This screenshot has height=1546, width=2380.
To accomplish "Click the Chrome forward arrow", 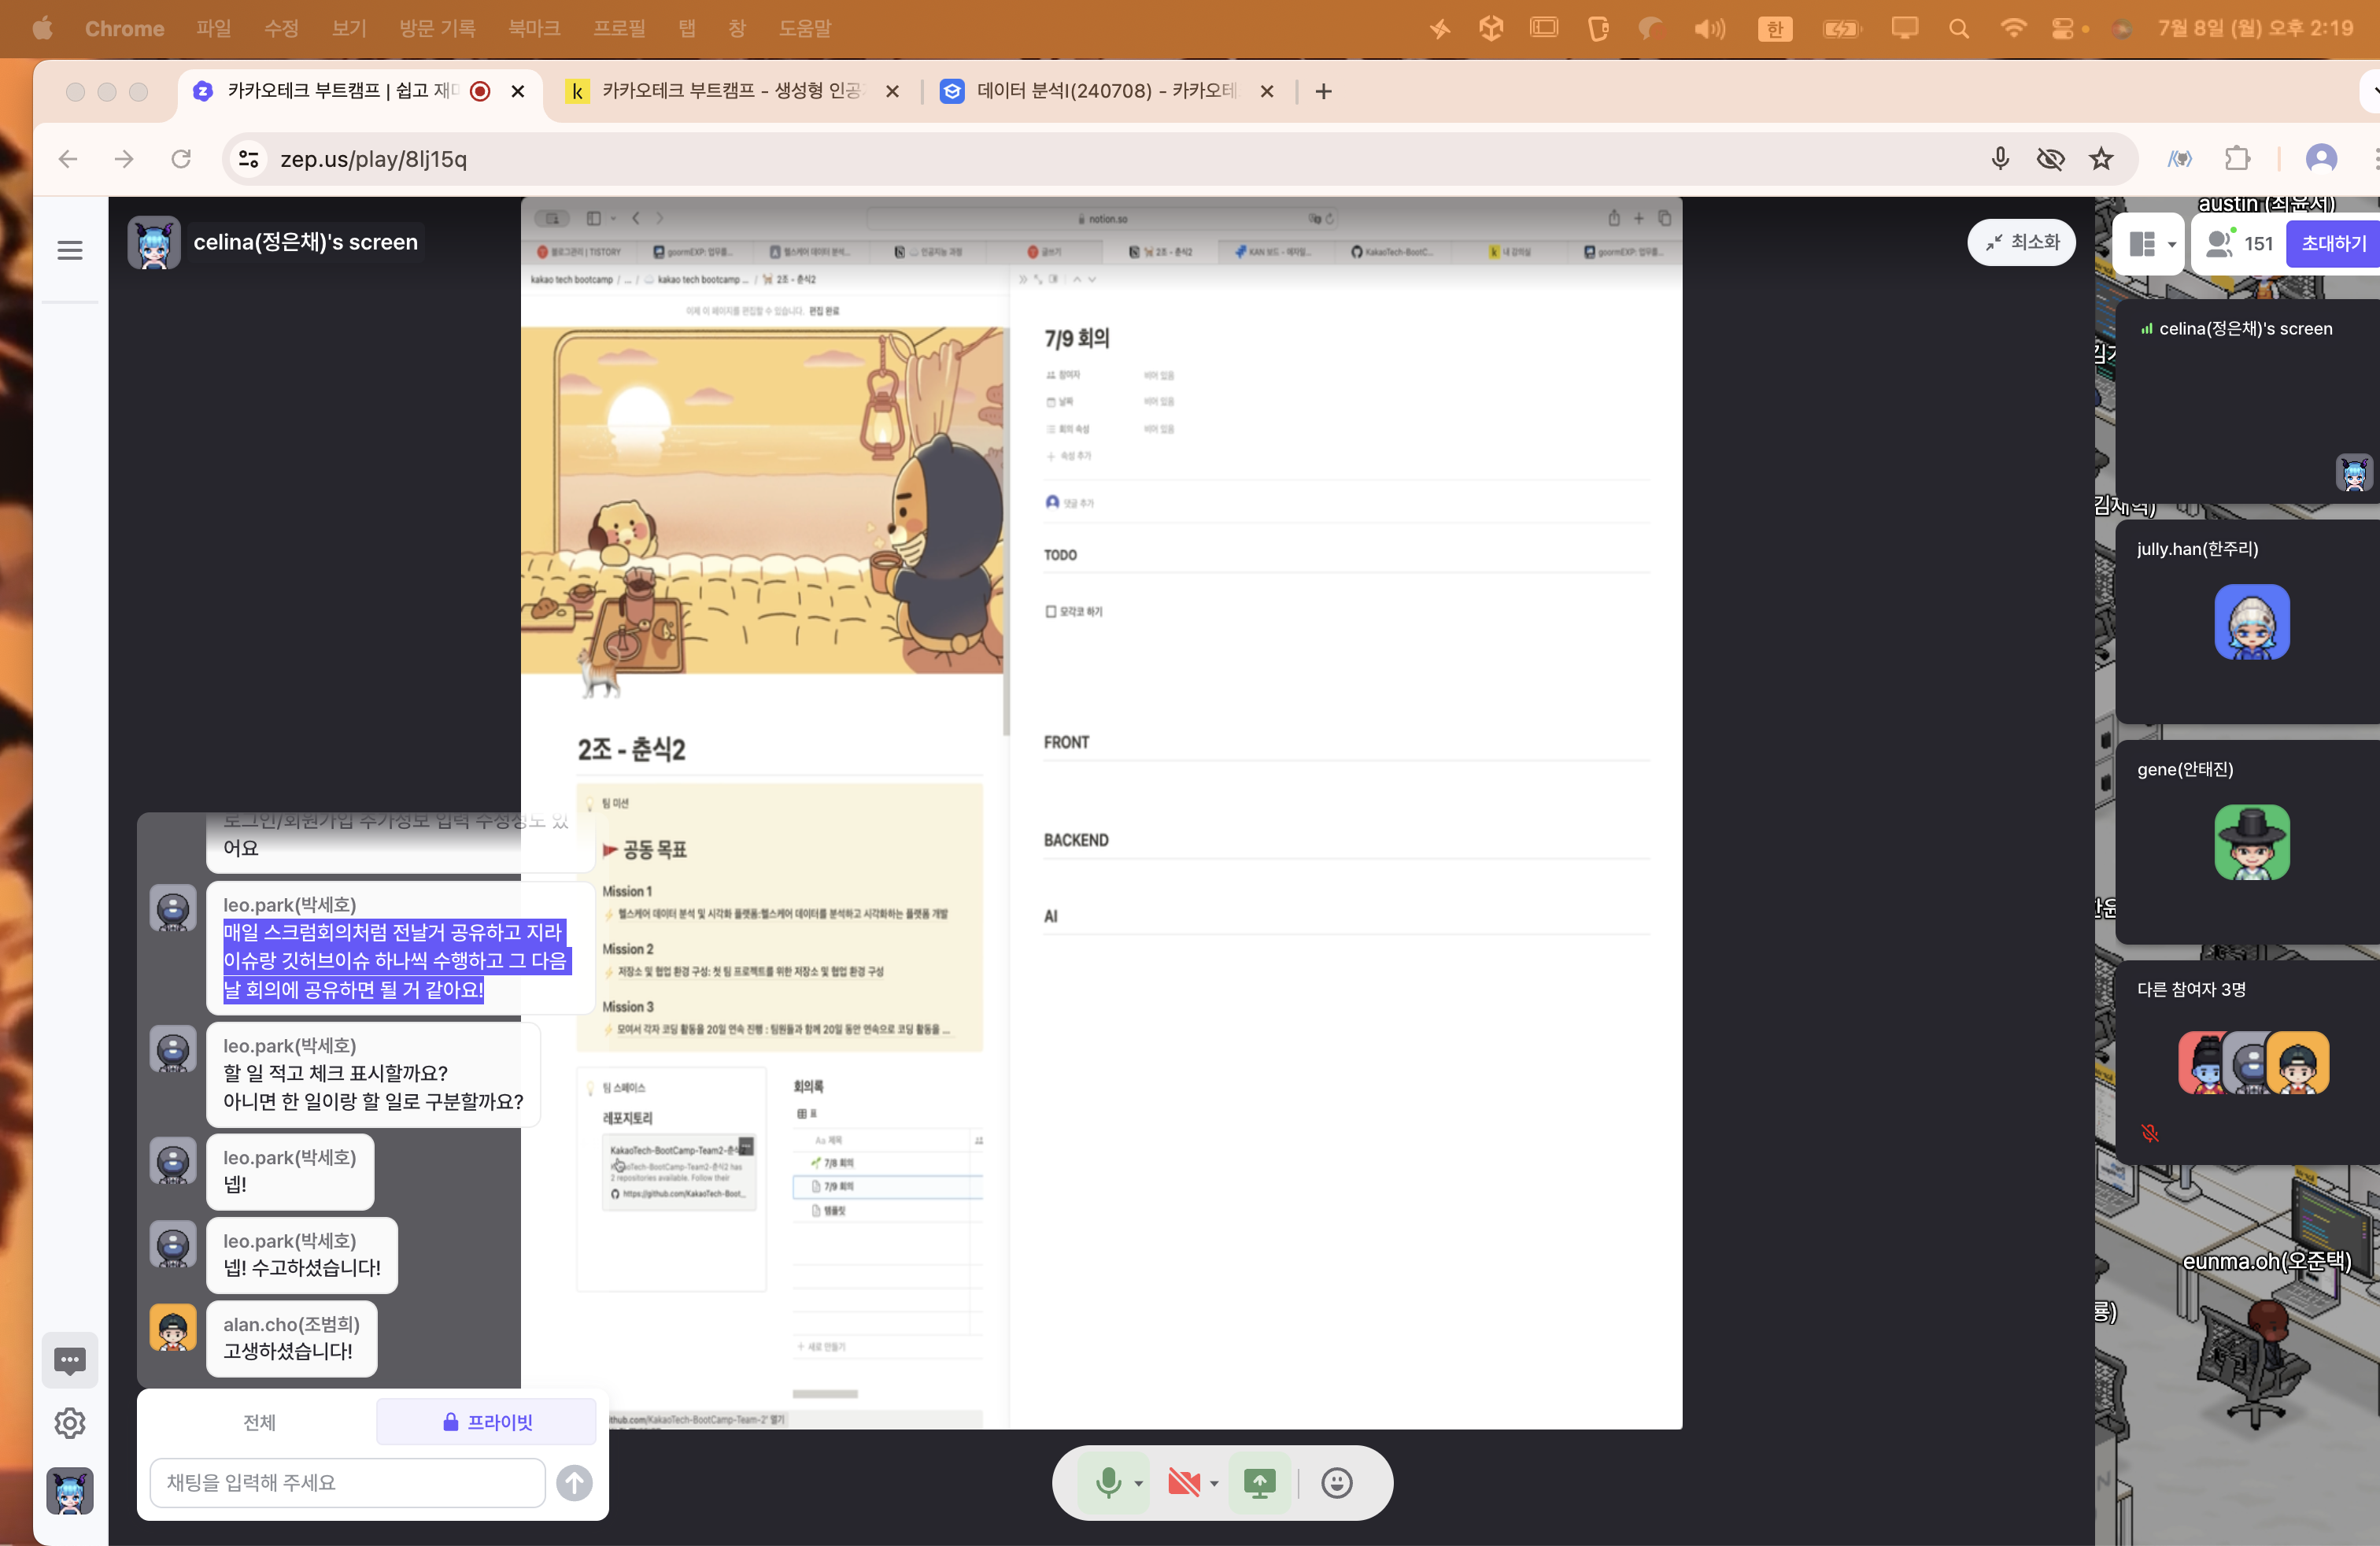I will click(x=124, y=159).
